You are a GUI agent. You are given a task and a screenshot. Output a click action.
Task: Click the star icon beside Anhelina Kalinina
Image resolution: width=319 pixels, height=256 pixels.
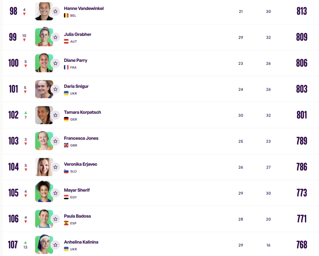[x=55, y=245]
